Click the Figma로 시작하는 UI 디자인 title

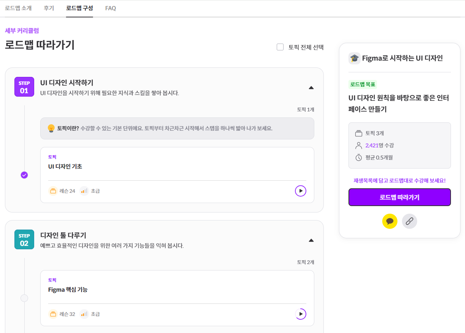402,58
